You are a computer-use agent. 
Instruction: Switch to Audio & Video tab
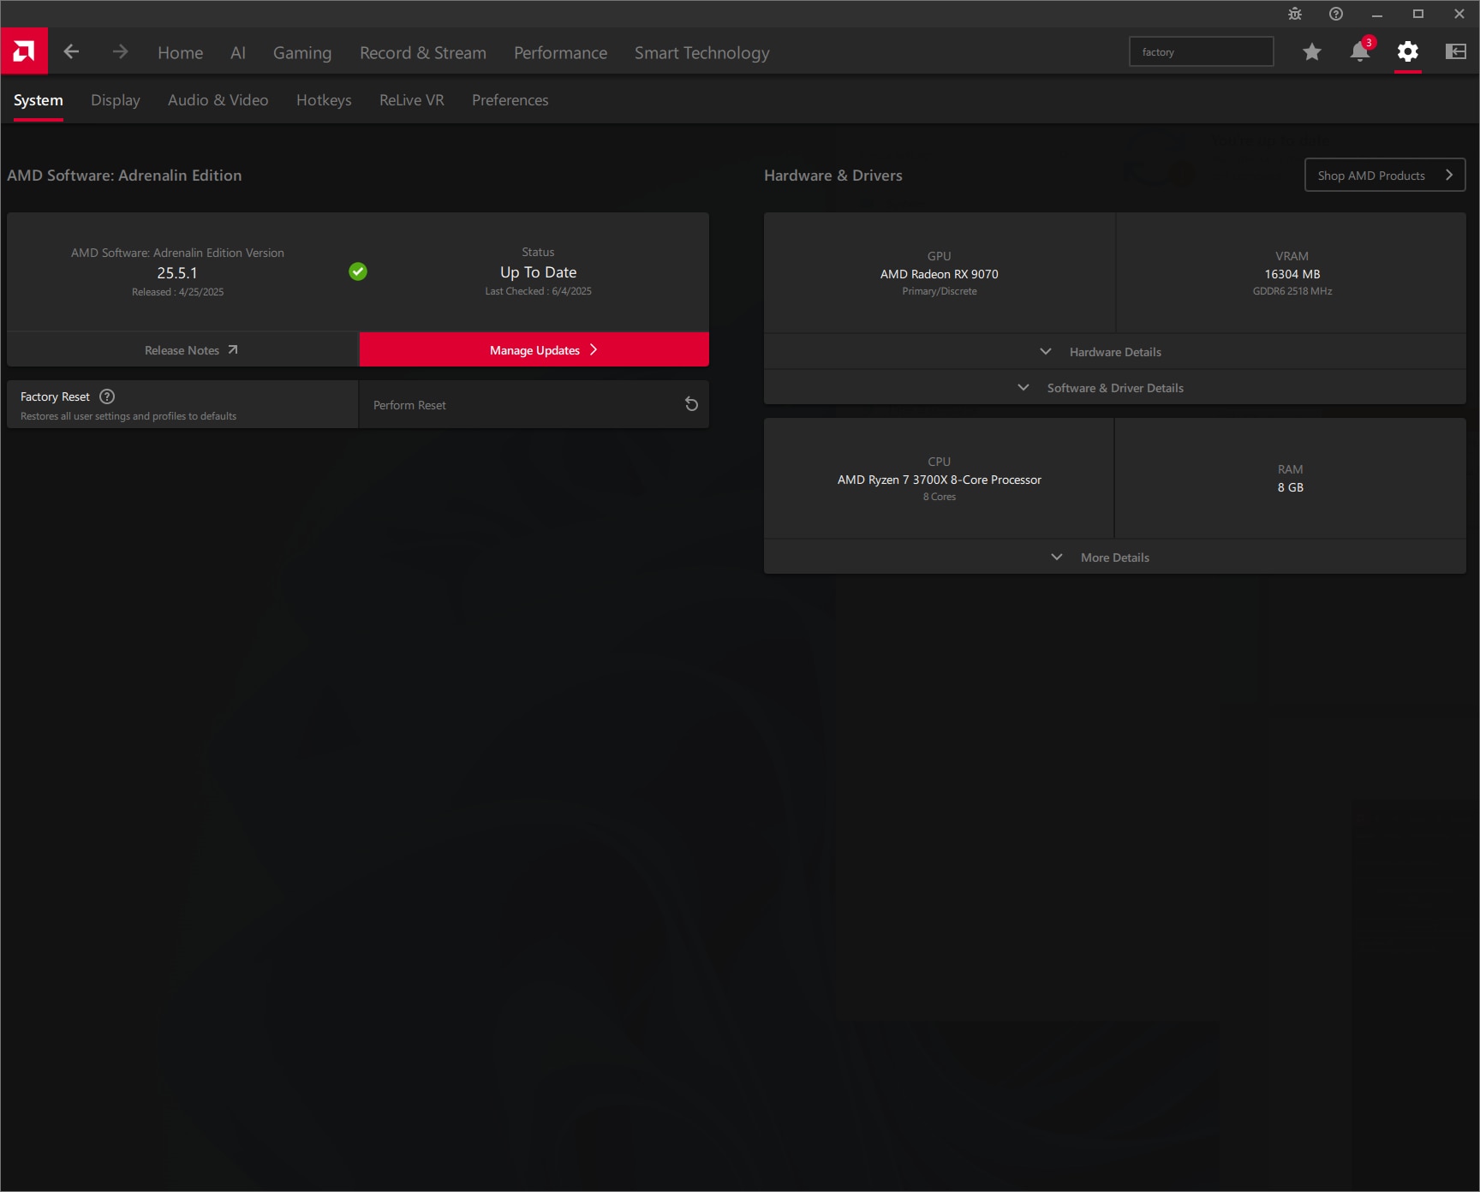[218, 100]
